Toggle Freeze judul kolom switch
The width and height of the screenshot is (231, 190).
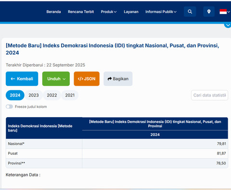[9, 107]
